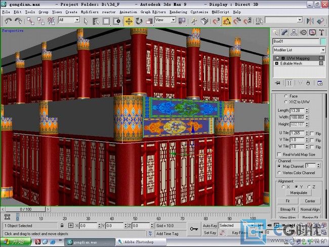Select the Face mapping radio button

pyautogui.click(x=286, y=96)
